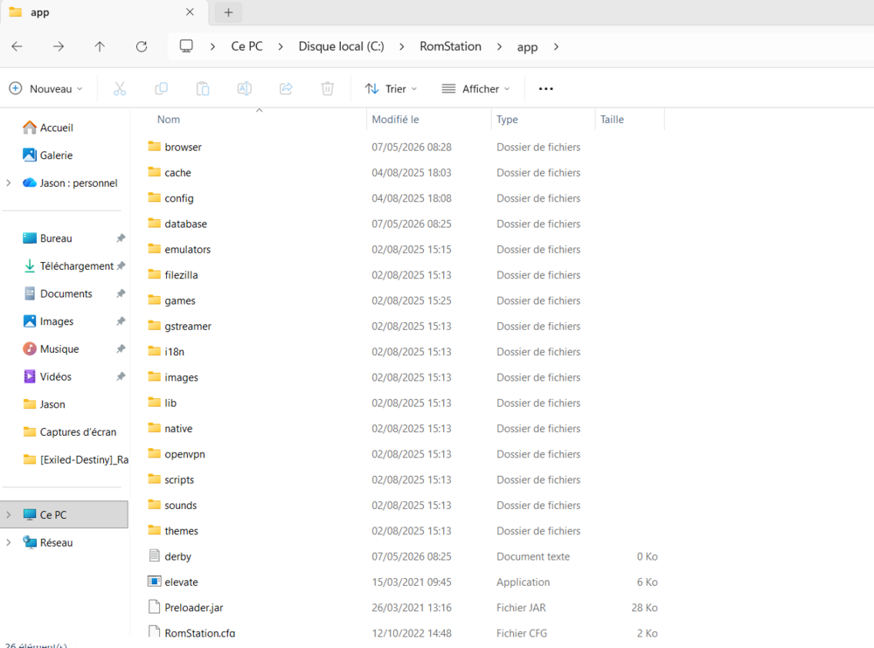Select the cache folder

coord(177,173)
